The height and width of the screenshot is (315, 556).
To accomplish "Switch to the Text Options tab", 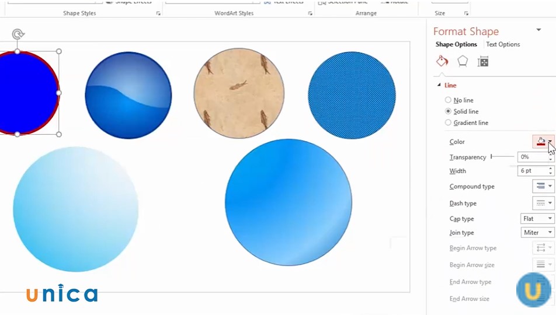I will pos(502,44).
